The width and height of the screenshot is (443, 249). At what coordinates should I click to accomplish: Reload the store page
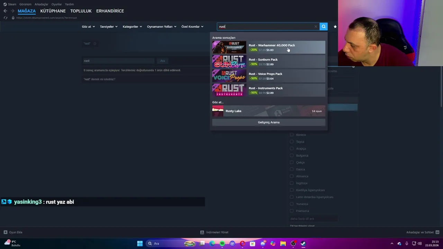pos(5,18)
